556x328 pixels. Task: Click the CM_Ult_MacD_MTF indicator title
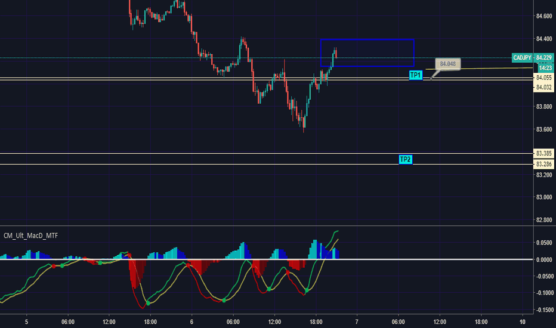point(31,236)
